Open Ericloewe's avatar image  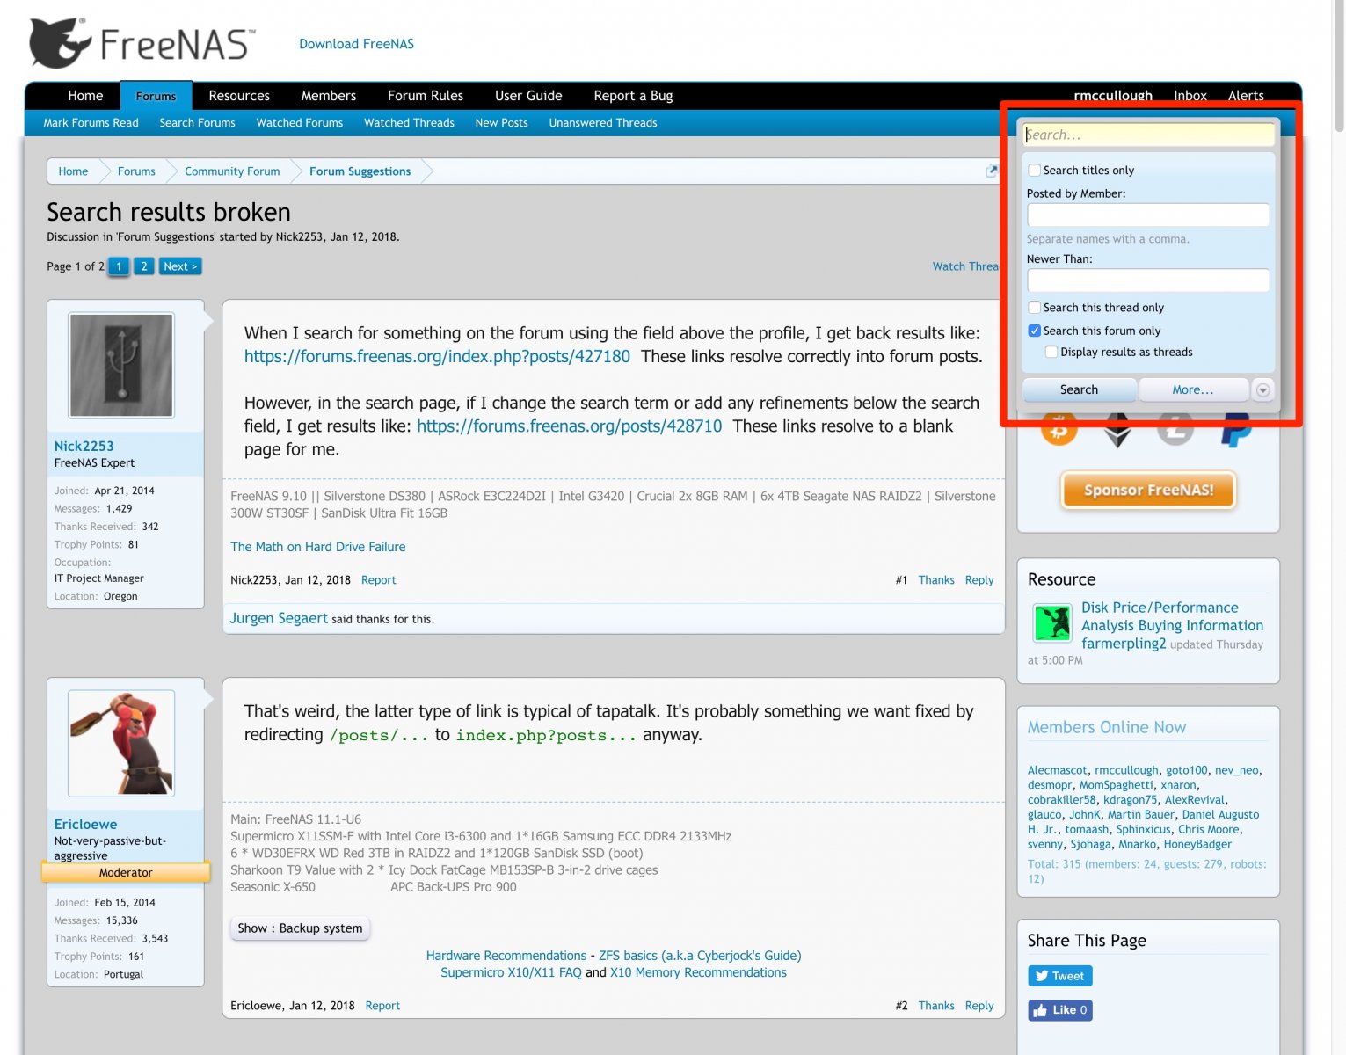click(121, 743)
